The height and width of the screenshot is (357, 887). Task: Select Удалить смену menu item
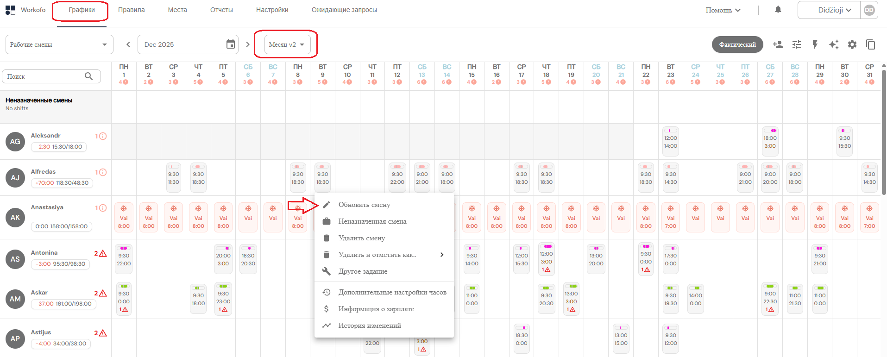pos(384,238)
